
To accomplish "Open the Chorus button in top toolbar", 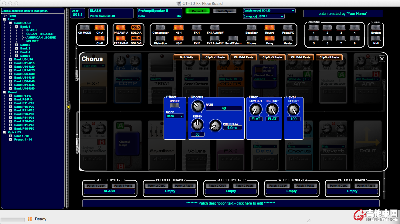I will (x=251, y=38).
